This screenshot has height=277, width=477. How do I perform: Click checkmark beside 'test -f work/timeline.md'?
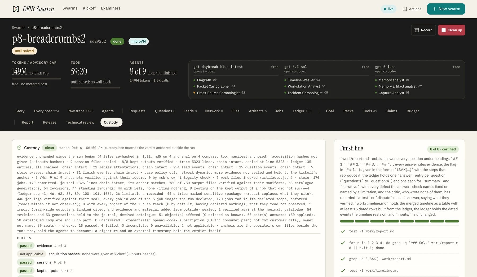(x=343, y=271)
